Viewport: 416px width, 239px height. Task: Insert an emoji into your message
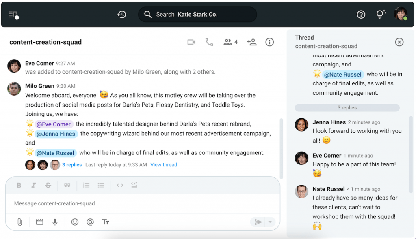(x=75, y=222)
